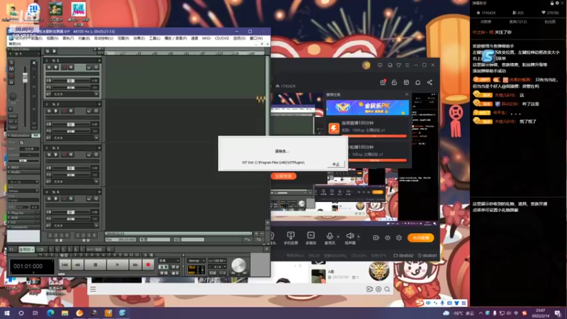Click the orange 立即发送 button
Viewport: 567px width, 319px height.
point(283,176)
